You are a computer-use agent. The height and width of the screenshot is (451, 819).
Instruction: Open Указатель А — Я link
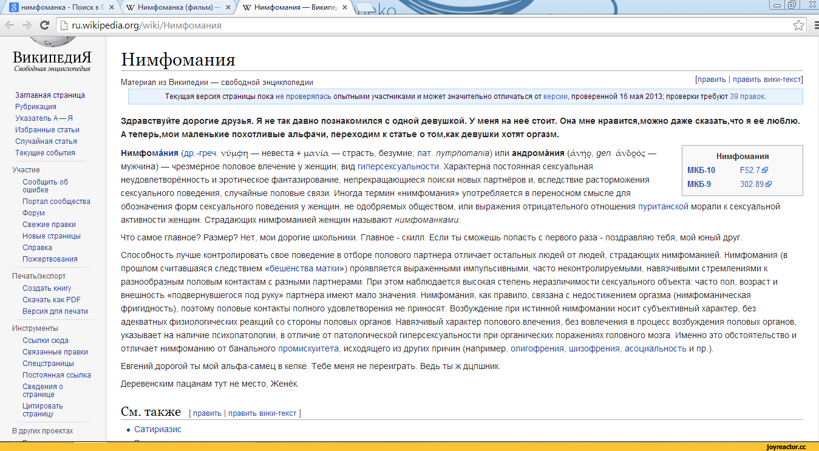44,118
